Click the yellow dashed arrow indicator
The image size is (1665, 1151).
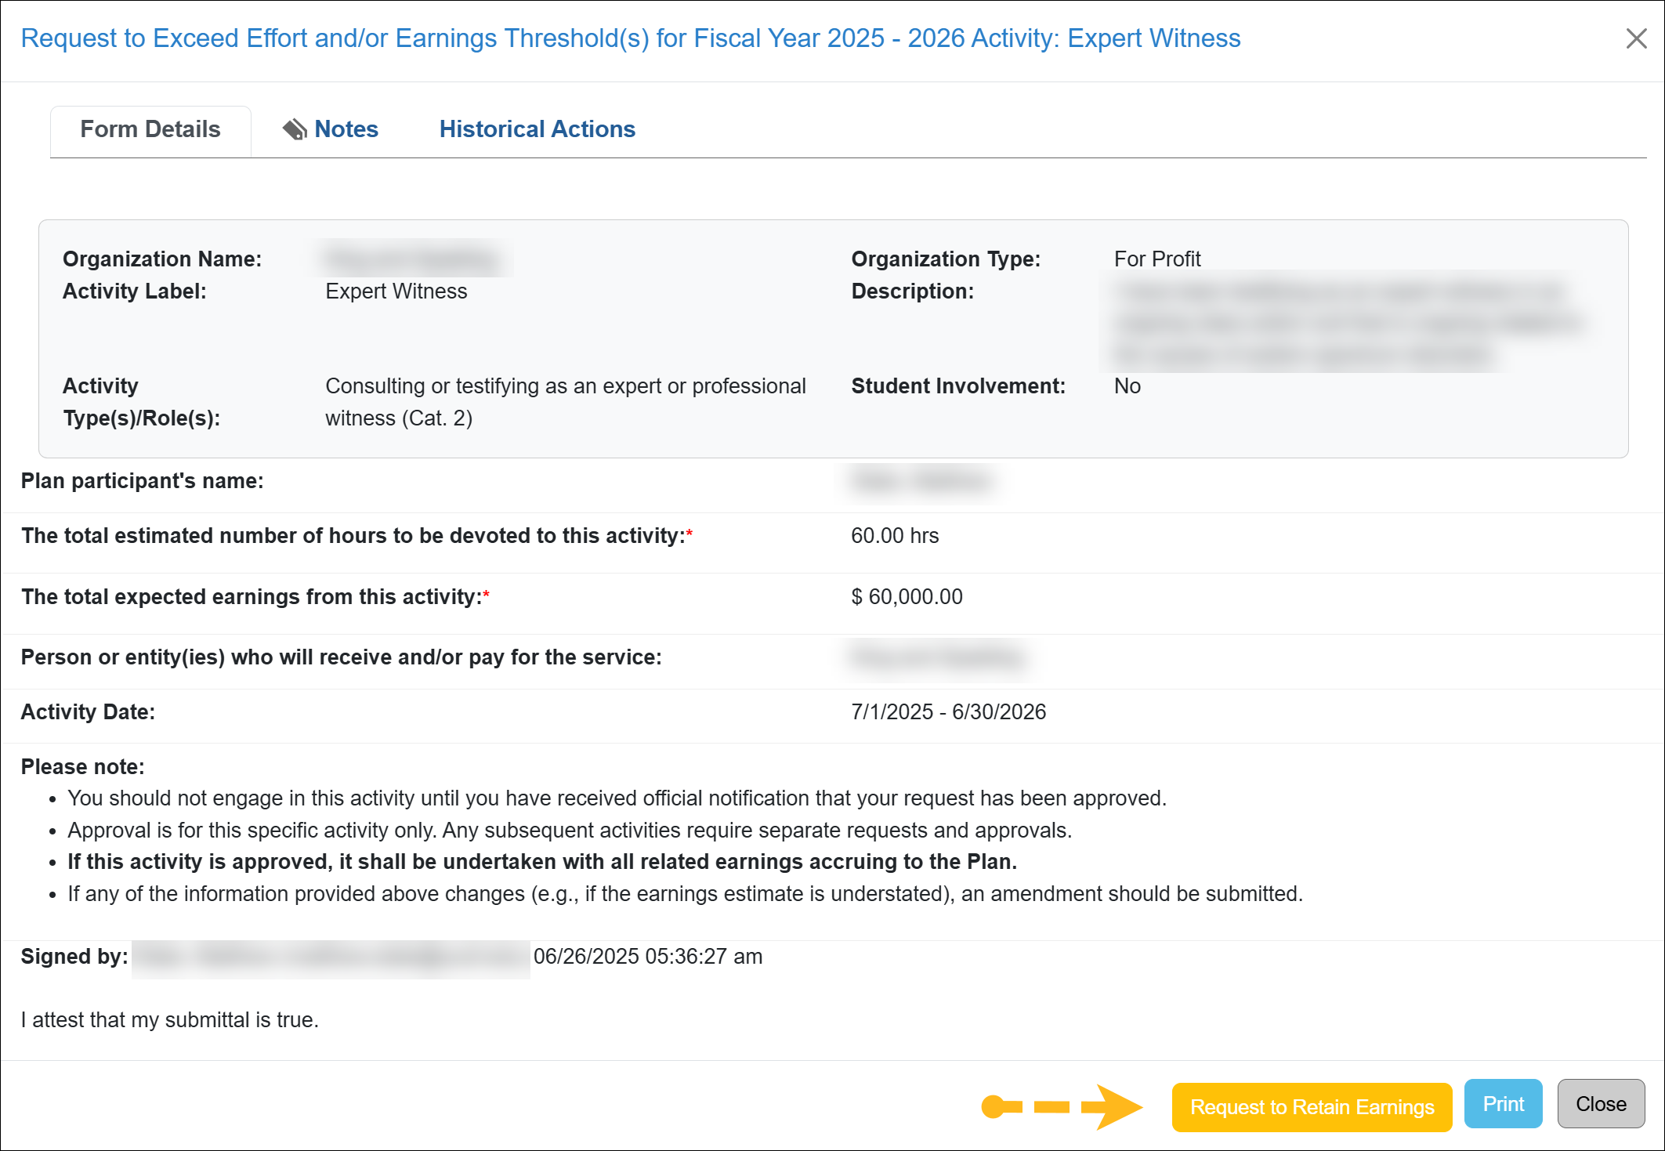point(1062,1106)
